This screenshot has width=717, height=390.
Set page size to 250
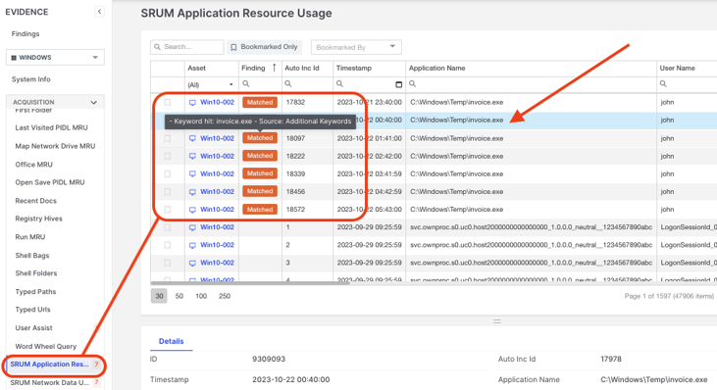tap(225, 296)
